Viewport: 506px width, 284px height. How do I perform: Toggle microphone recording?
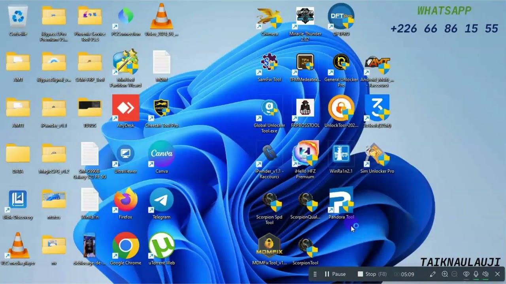476,274
